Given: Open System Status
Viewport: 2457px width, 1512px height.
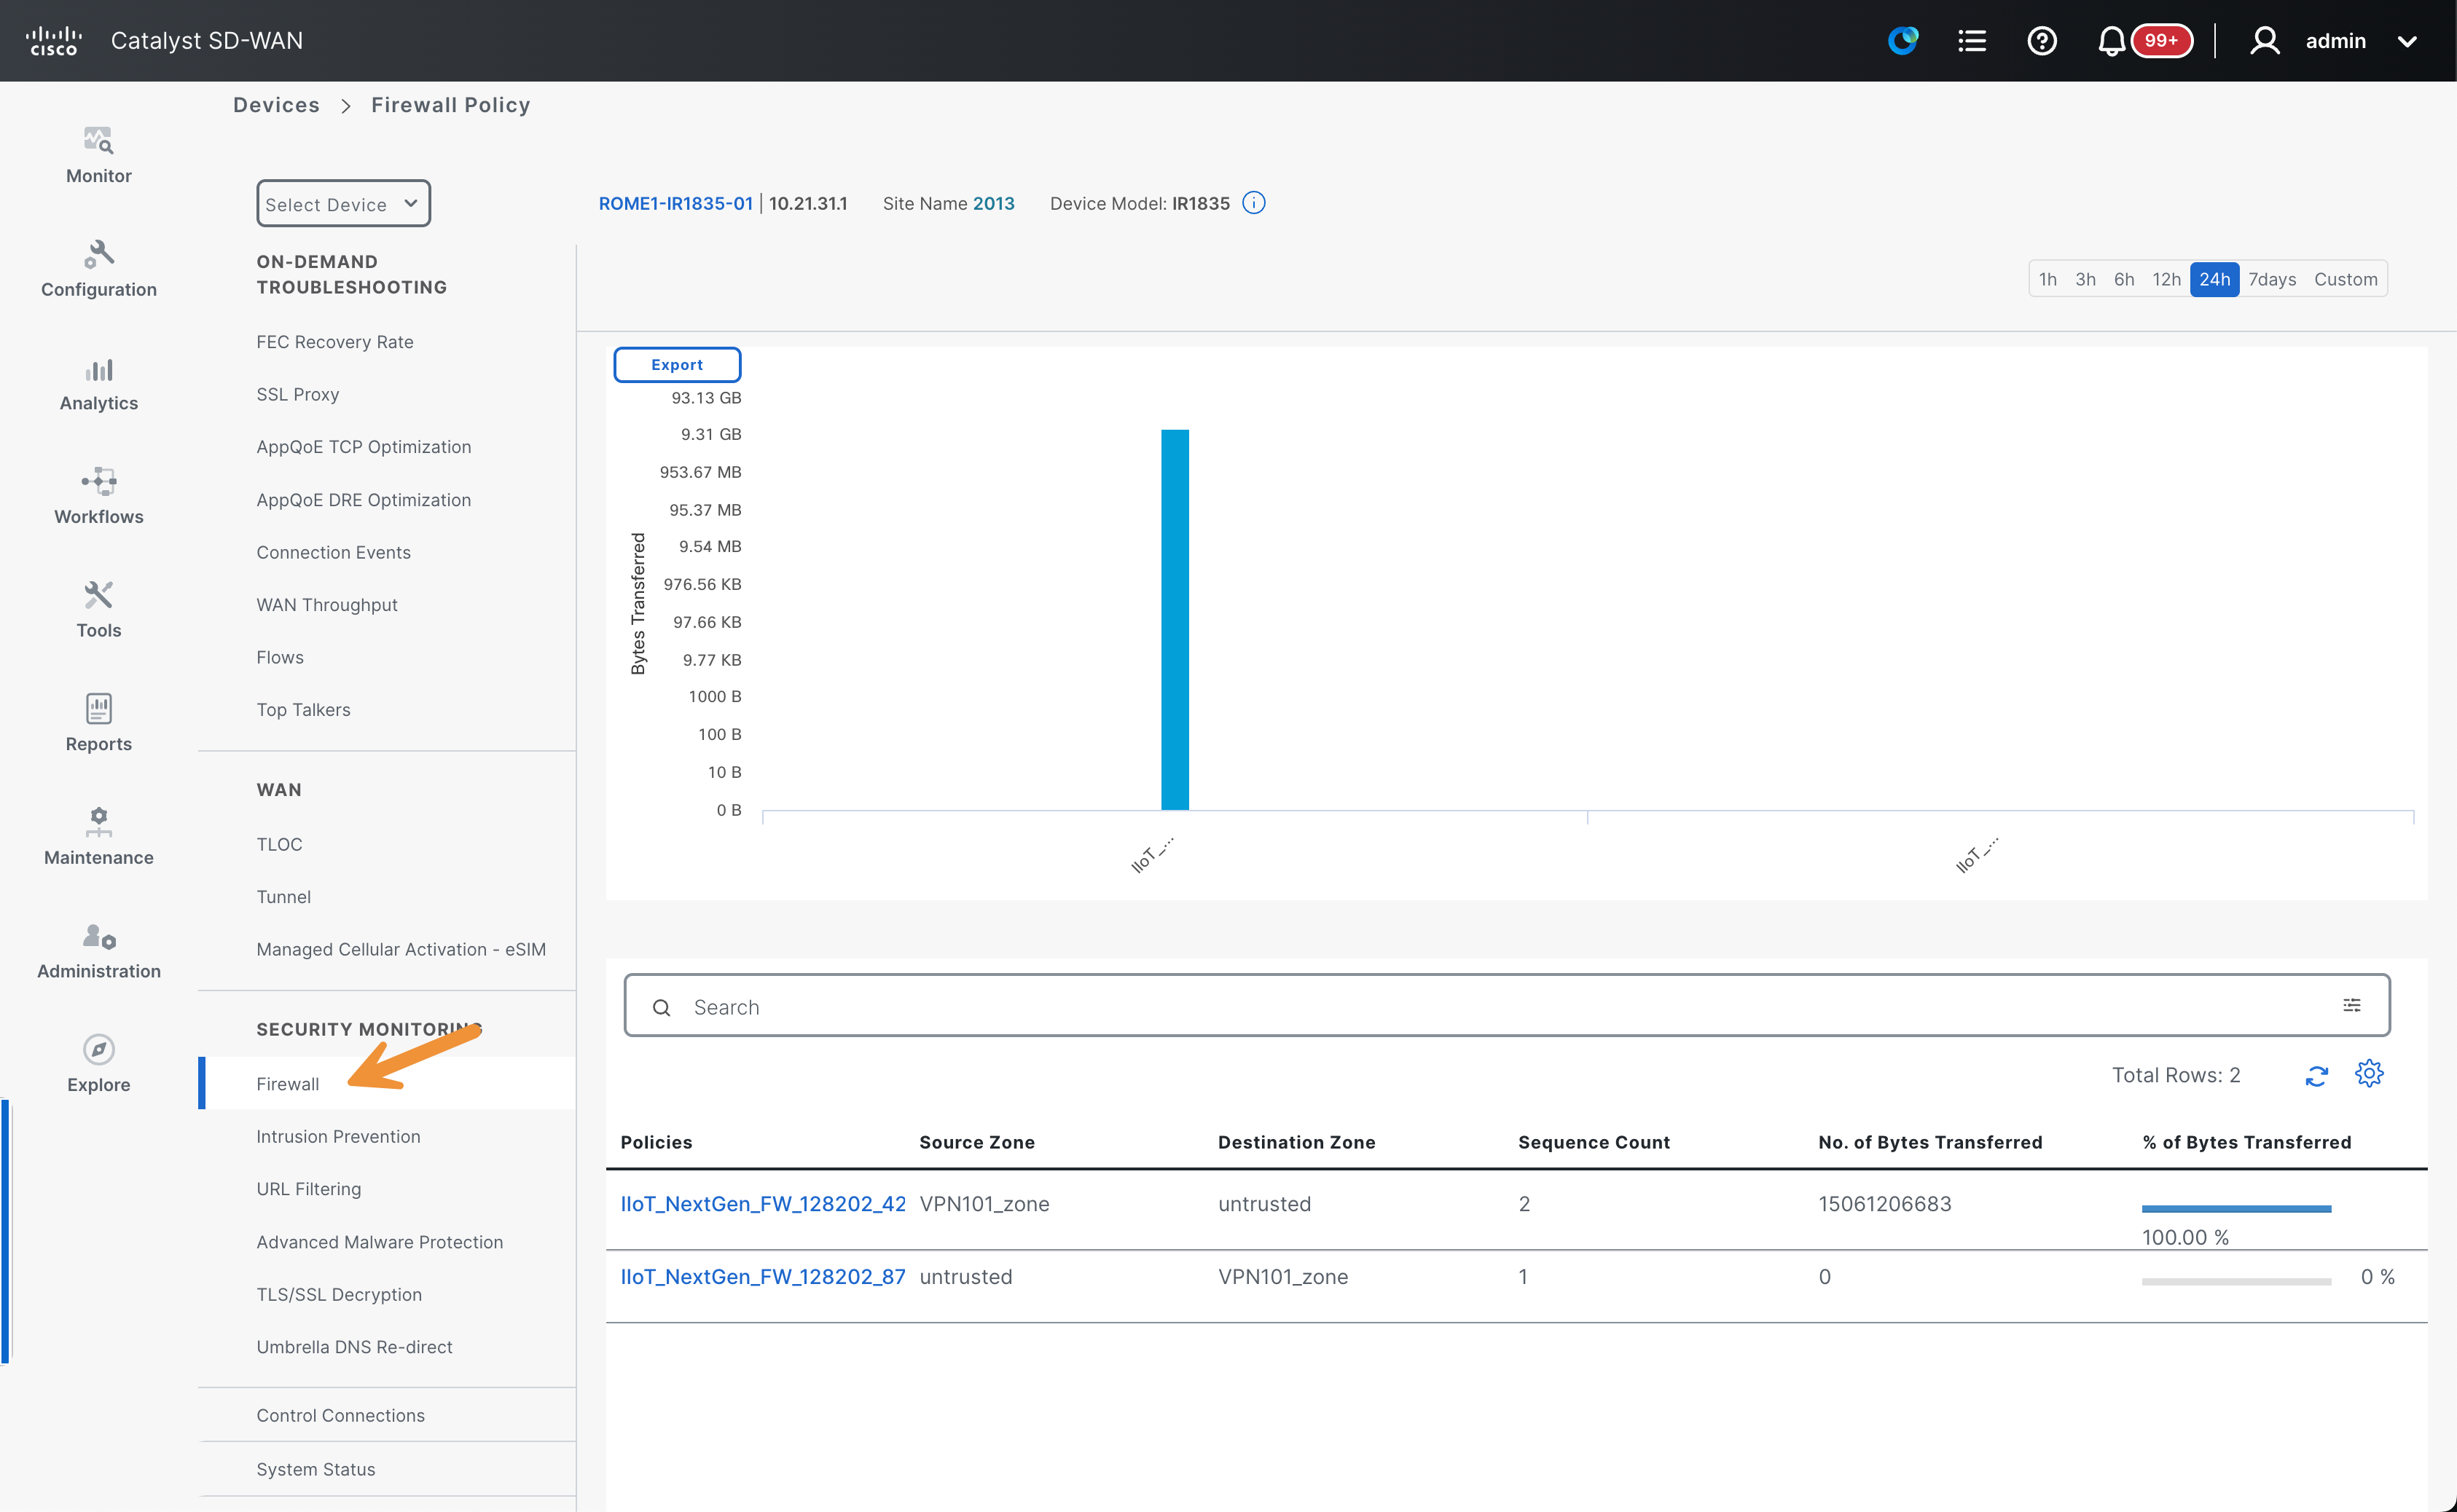Looking at the screenshot, I should [315, 1469].
